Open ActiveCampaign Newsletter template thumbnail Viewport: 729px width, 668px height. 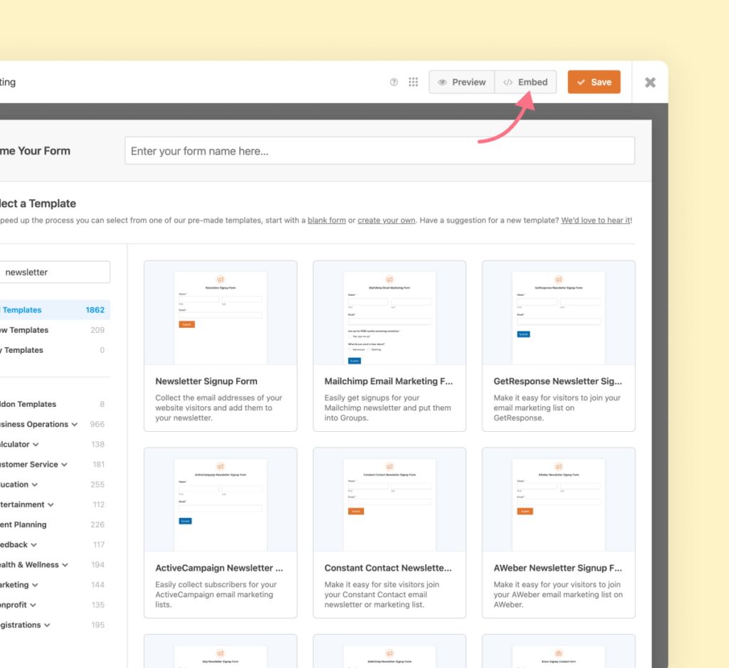pyautogui.click(x=221, y=500)
